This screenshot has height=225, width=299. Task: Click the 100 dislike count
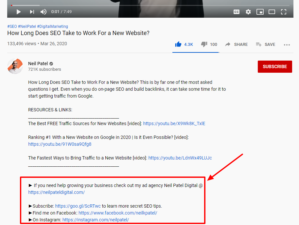point(214,45)
